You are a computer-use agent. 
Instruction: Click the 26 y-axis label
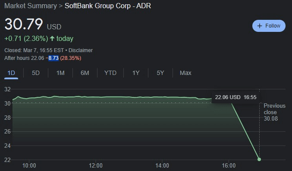coord(7,131)
